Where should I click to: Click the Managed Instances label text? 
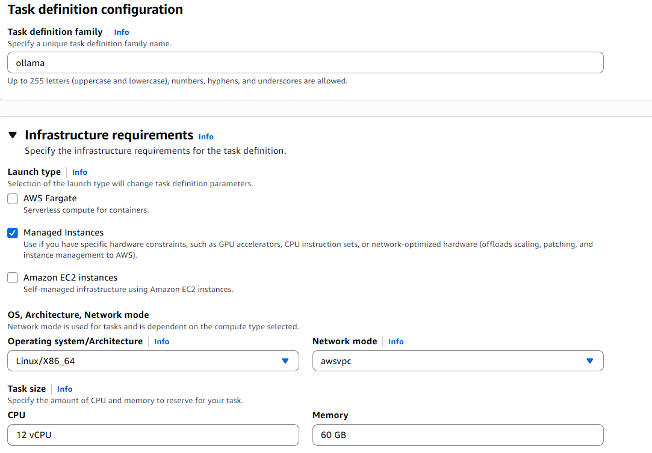tap(63, 233)
